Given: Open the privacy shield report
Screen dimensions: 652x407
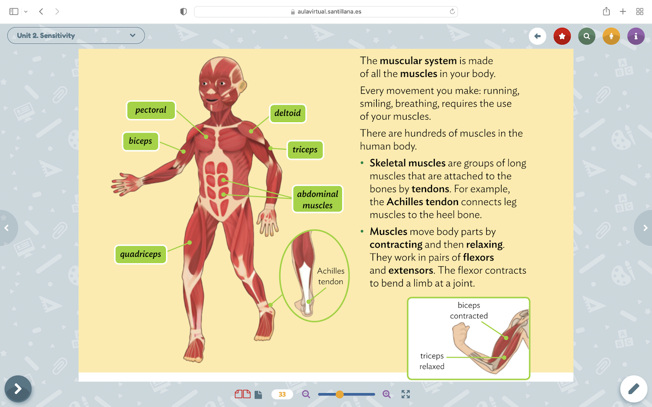Looking at the screenshot, I should [x=183, y=11].
